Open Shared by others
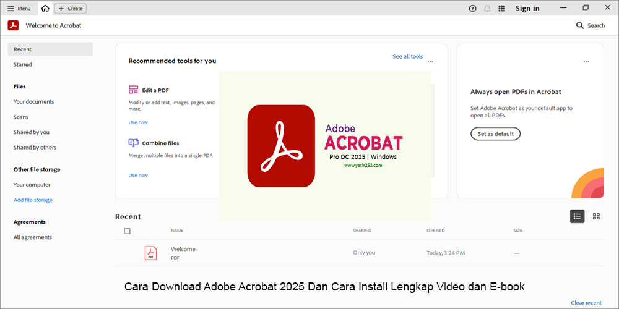 (x=35, y=148)
